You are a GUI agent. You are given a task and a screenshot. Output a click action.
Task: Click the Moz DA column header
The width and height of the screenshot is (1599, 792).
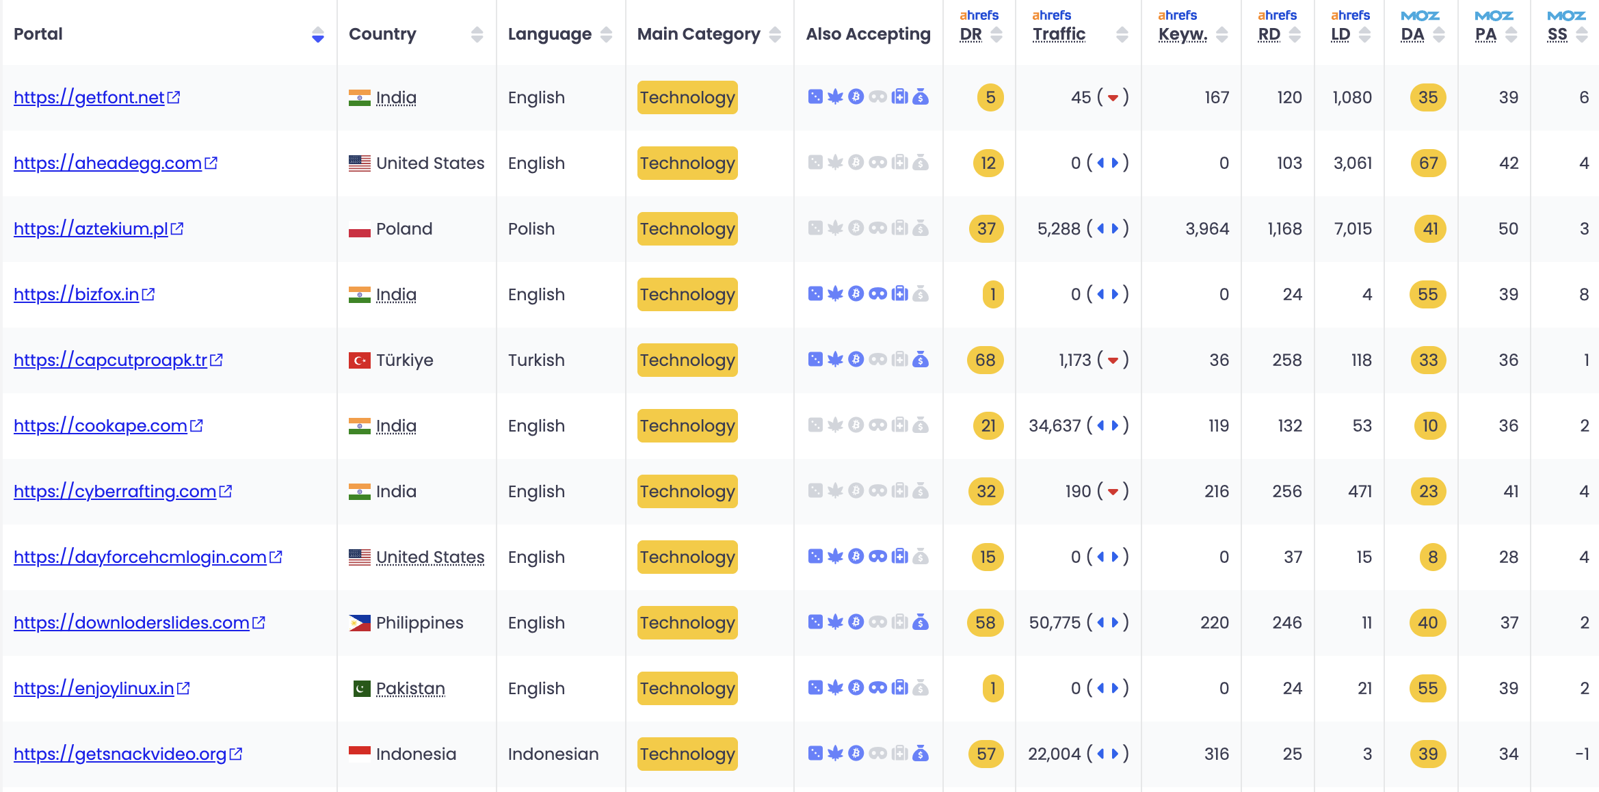click(1412, 34)
